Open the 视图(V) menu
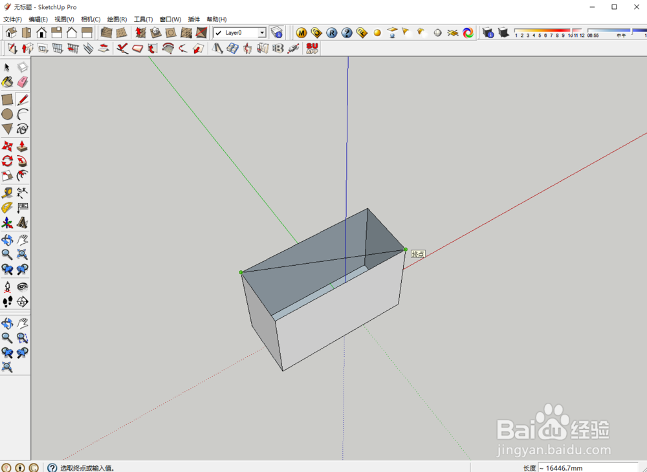The height and width of the screenshot is (472, 647). 64,19
